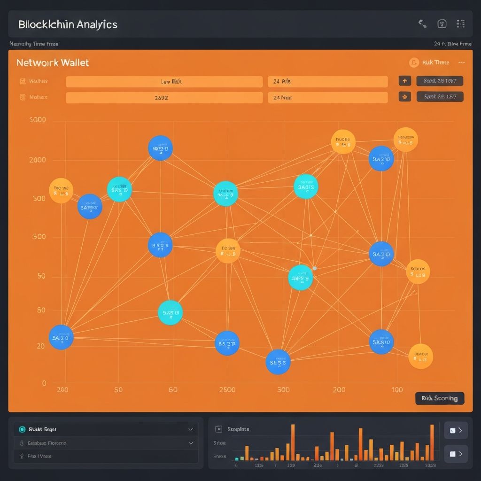Click the plus icon in the second row

click(404, 97)
